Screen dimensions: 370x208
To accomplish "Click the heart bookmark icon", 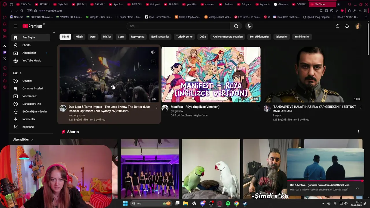I will pyautogui.click(x=342, y=11).
